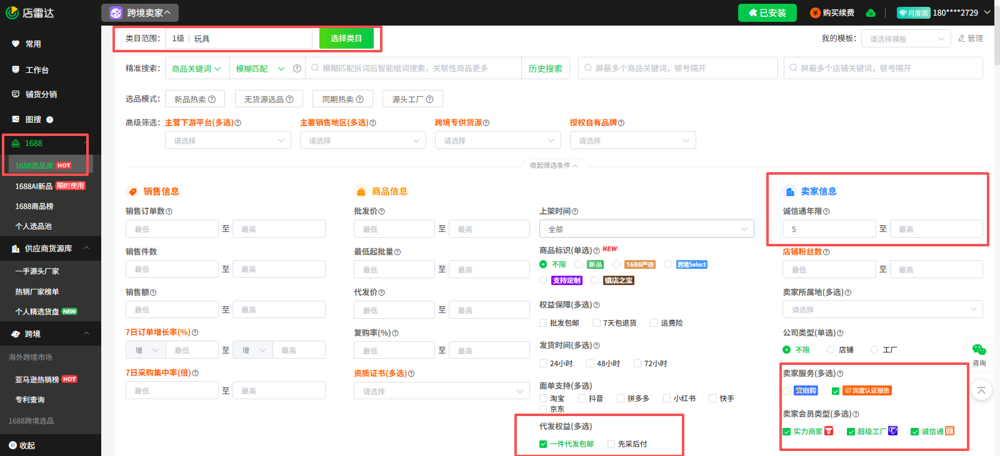Open 我的模板 template dropdown
Screen dimensions: 1000x456
[x=906, y=39]
